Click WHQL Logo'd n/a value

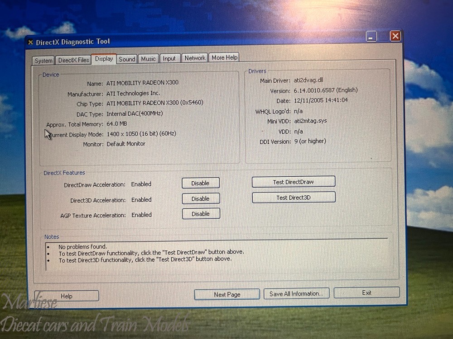tap(298, 111)
